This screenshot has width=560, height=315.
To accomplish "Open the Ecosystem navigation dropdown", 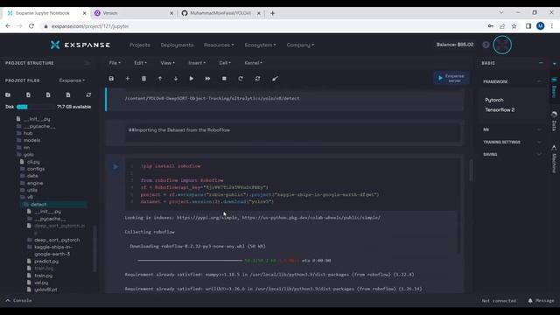I will (x=261, y=45).
